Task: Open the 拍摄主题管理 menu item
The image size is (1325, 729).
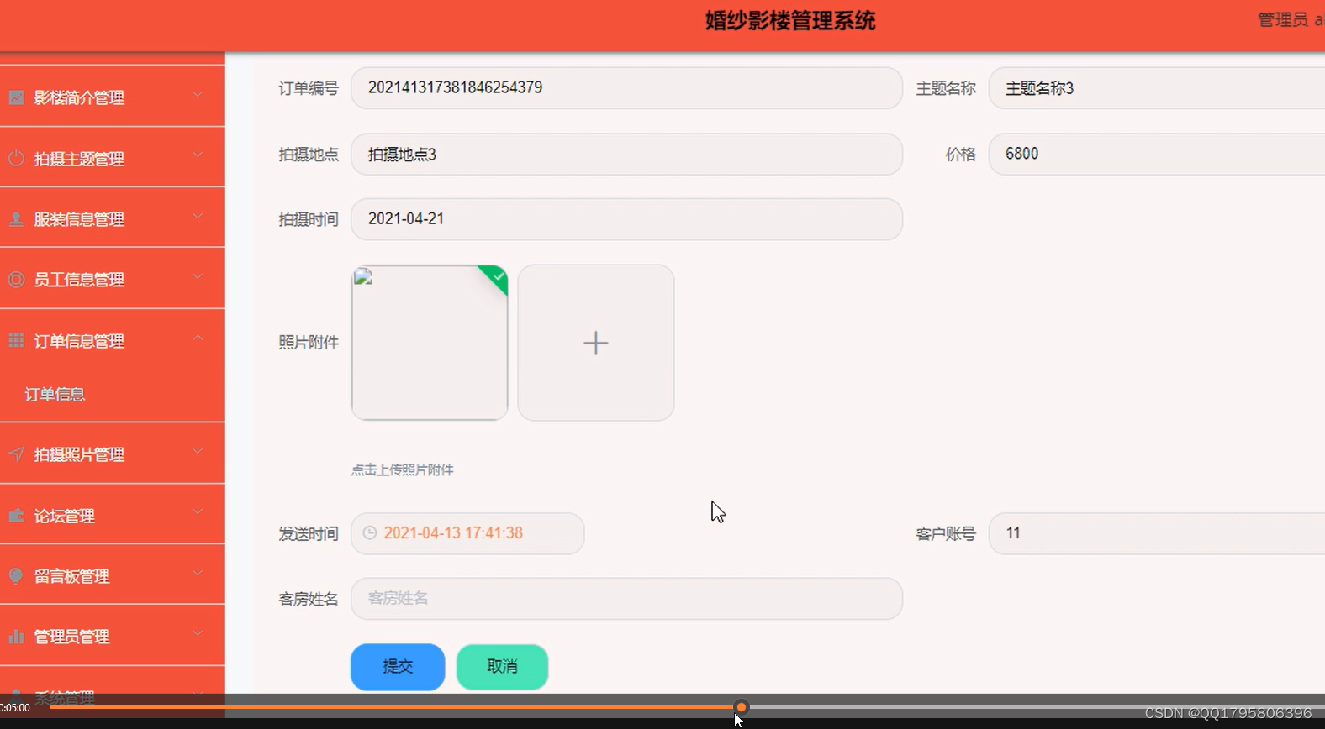Action: (x=112, y=157)
